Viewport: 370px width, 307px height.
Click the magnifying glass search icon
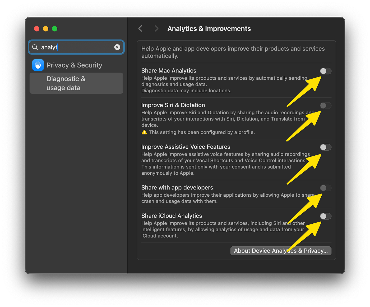click(x=35, y=47)
